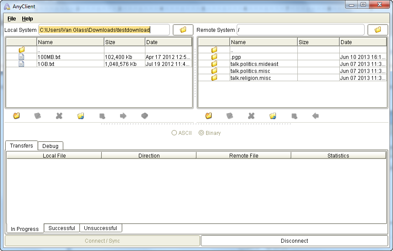Click the remote delete X icon
This screenshot has width=393, height=251.
252,116
